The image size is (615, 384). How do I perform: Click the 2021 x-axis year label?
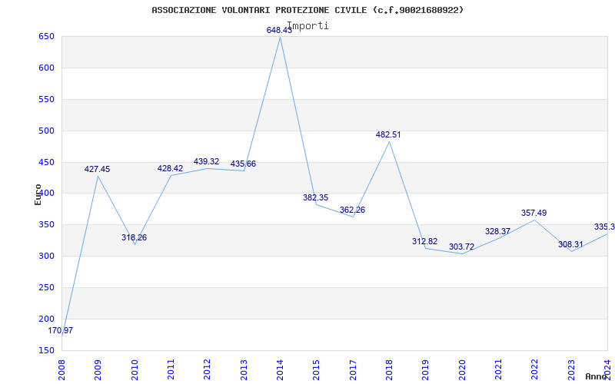[x=498, y=370]
